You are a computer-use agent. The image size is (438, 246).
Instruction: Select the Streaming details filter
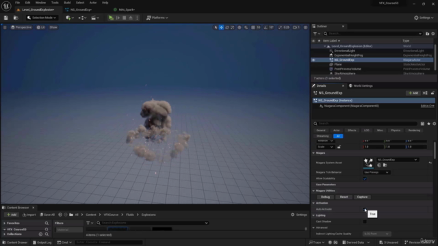[x=322, y=136]
